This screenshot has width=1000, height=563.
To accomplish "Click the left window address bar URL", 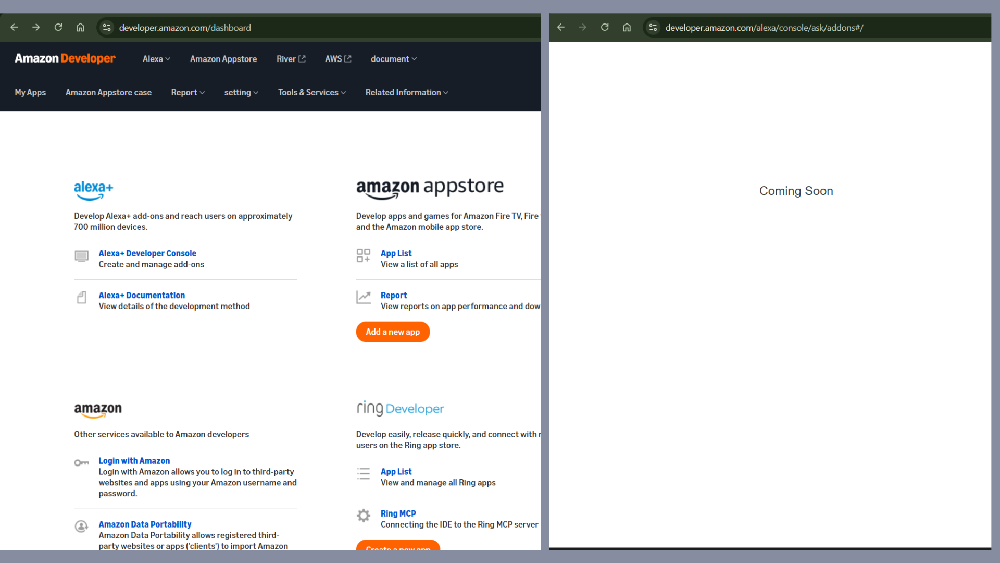I will point(185,28).
